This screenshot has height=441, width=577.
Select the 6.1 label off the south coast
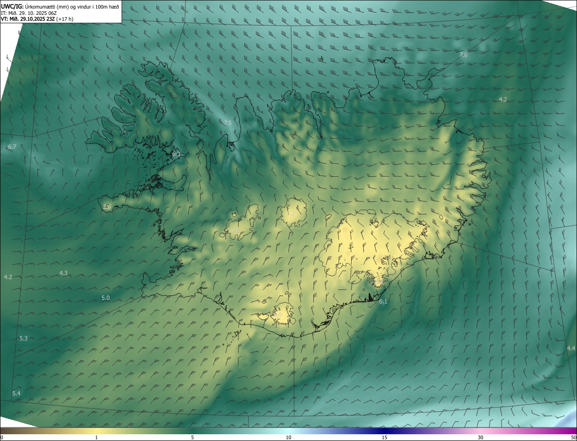coord(383,301)
